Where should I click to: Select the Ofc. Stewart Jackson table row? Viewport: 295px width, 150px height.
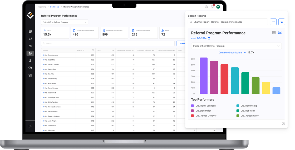113,116
